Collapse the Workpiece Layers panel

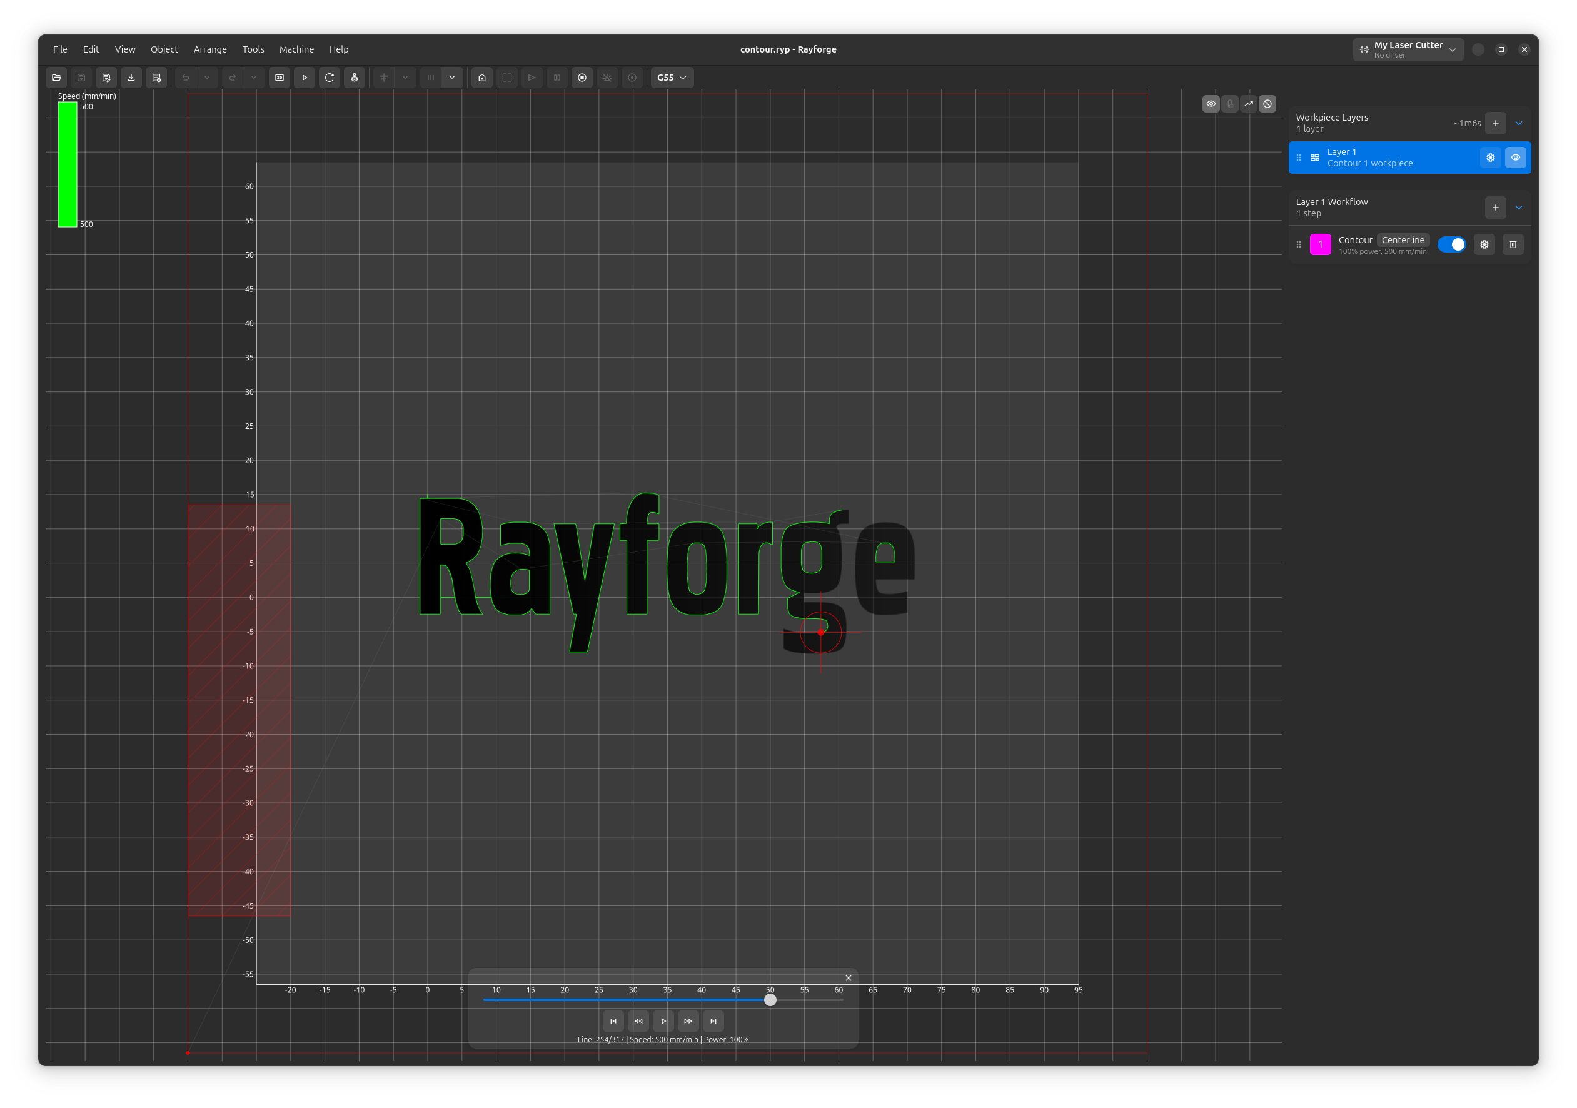pos(1519,123)
